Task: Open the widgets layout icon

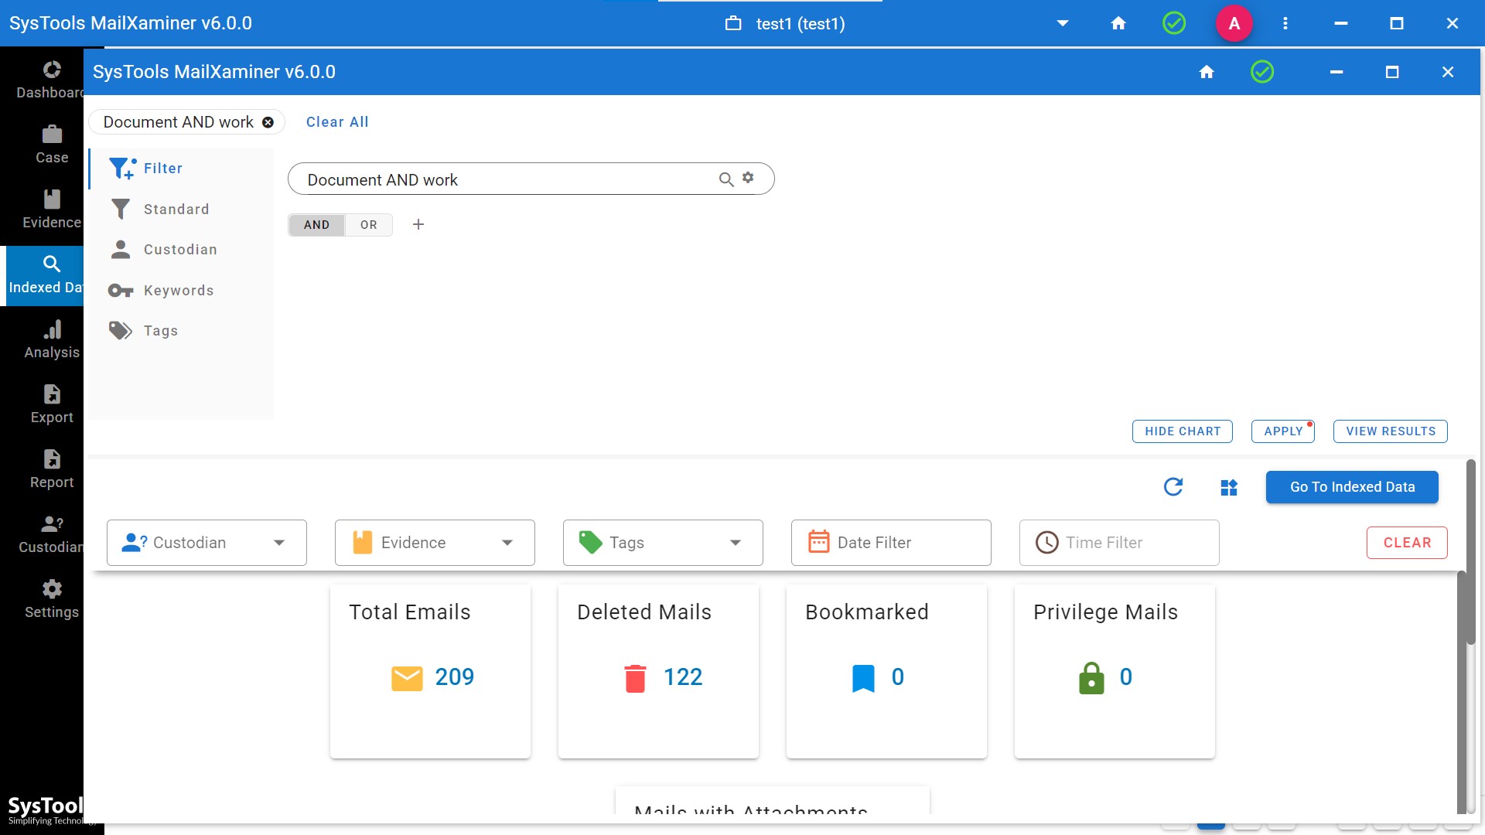Action: pos(1229,487)
